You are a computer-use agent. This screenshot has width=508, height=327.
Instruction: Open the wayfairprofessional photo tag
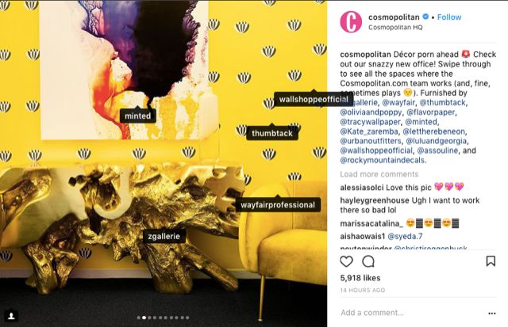click(x=278, y=205)
